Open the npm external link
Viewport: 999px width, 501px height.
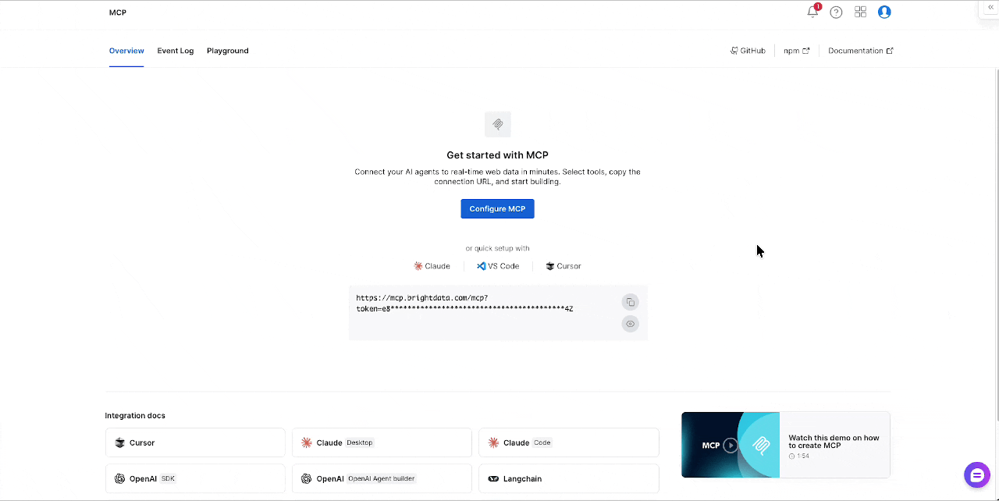(797, 51)
